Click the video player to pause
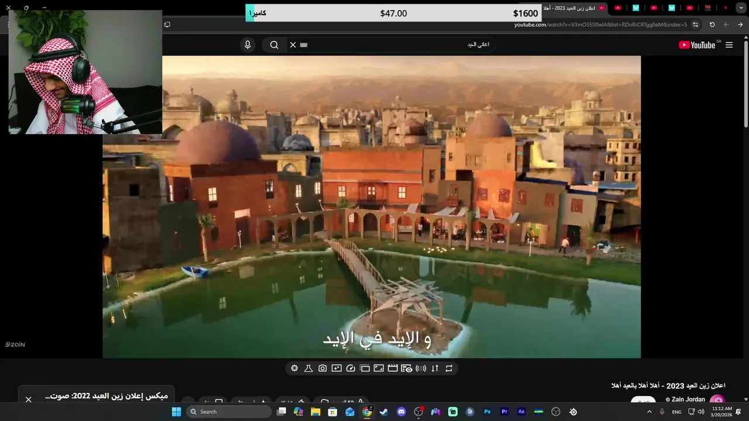Viewport: 749px width, 421px height. (372, 206)
